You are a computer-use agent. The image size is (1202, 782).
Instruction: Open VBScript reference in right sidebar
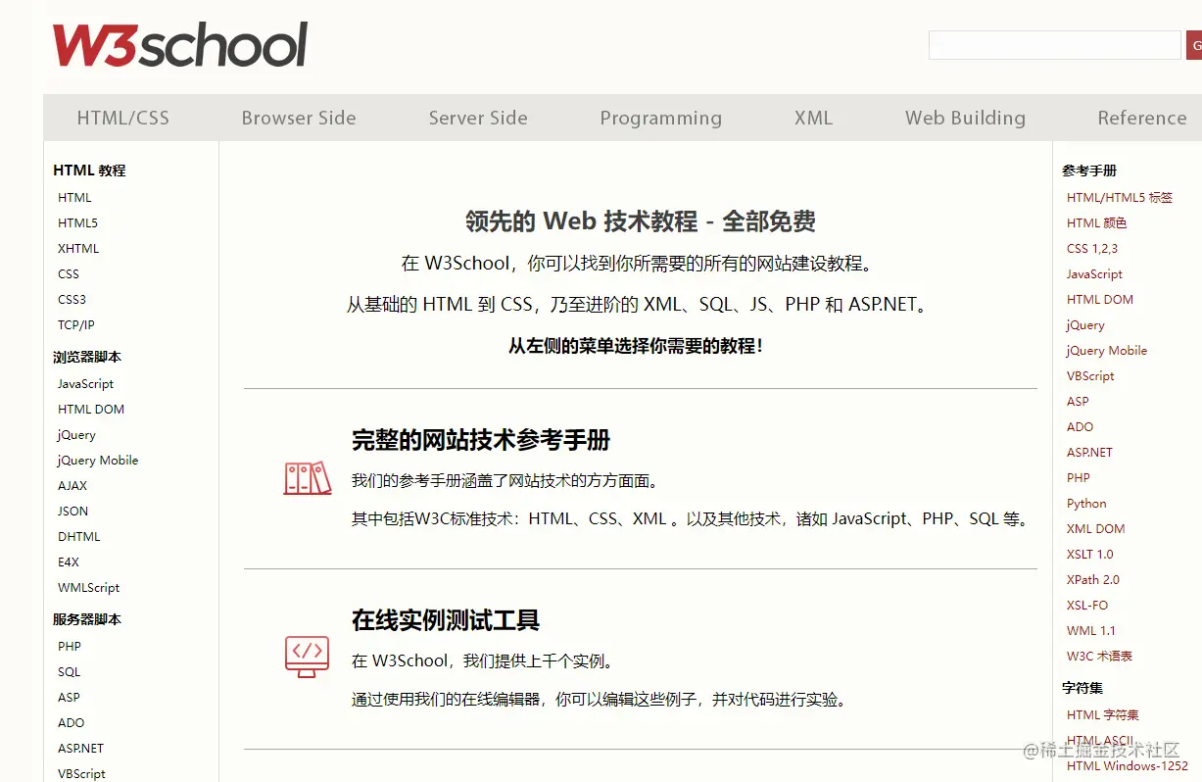pos(1090,375)
